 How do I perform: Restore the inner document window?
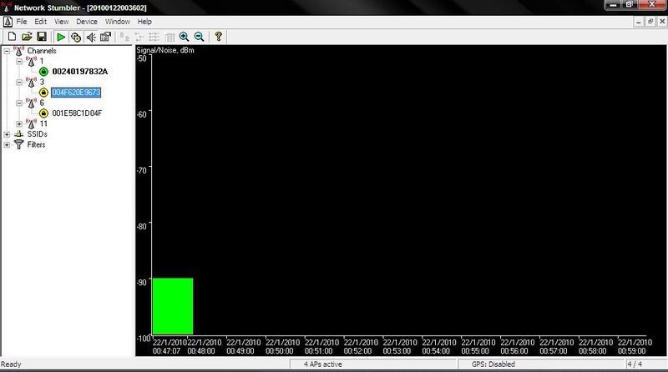click(x=650, y=22)
